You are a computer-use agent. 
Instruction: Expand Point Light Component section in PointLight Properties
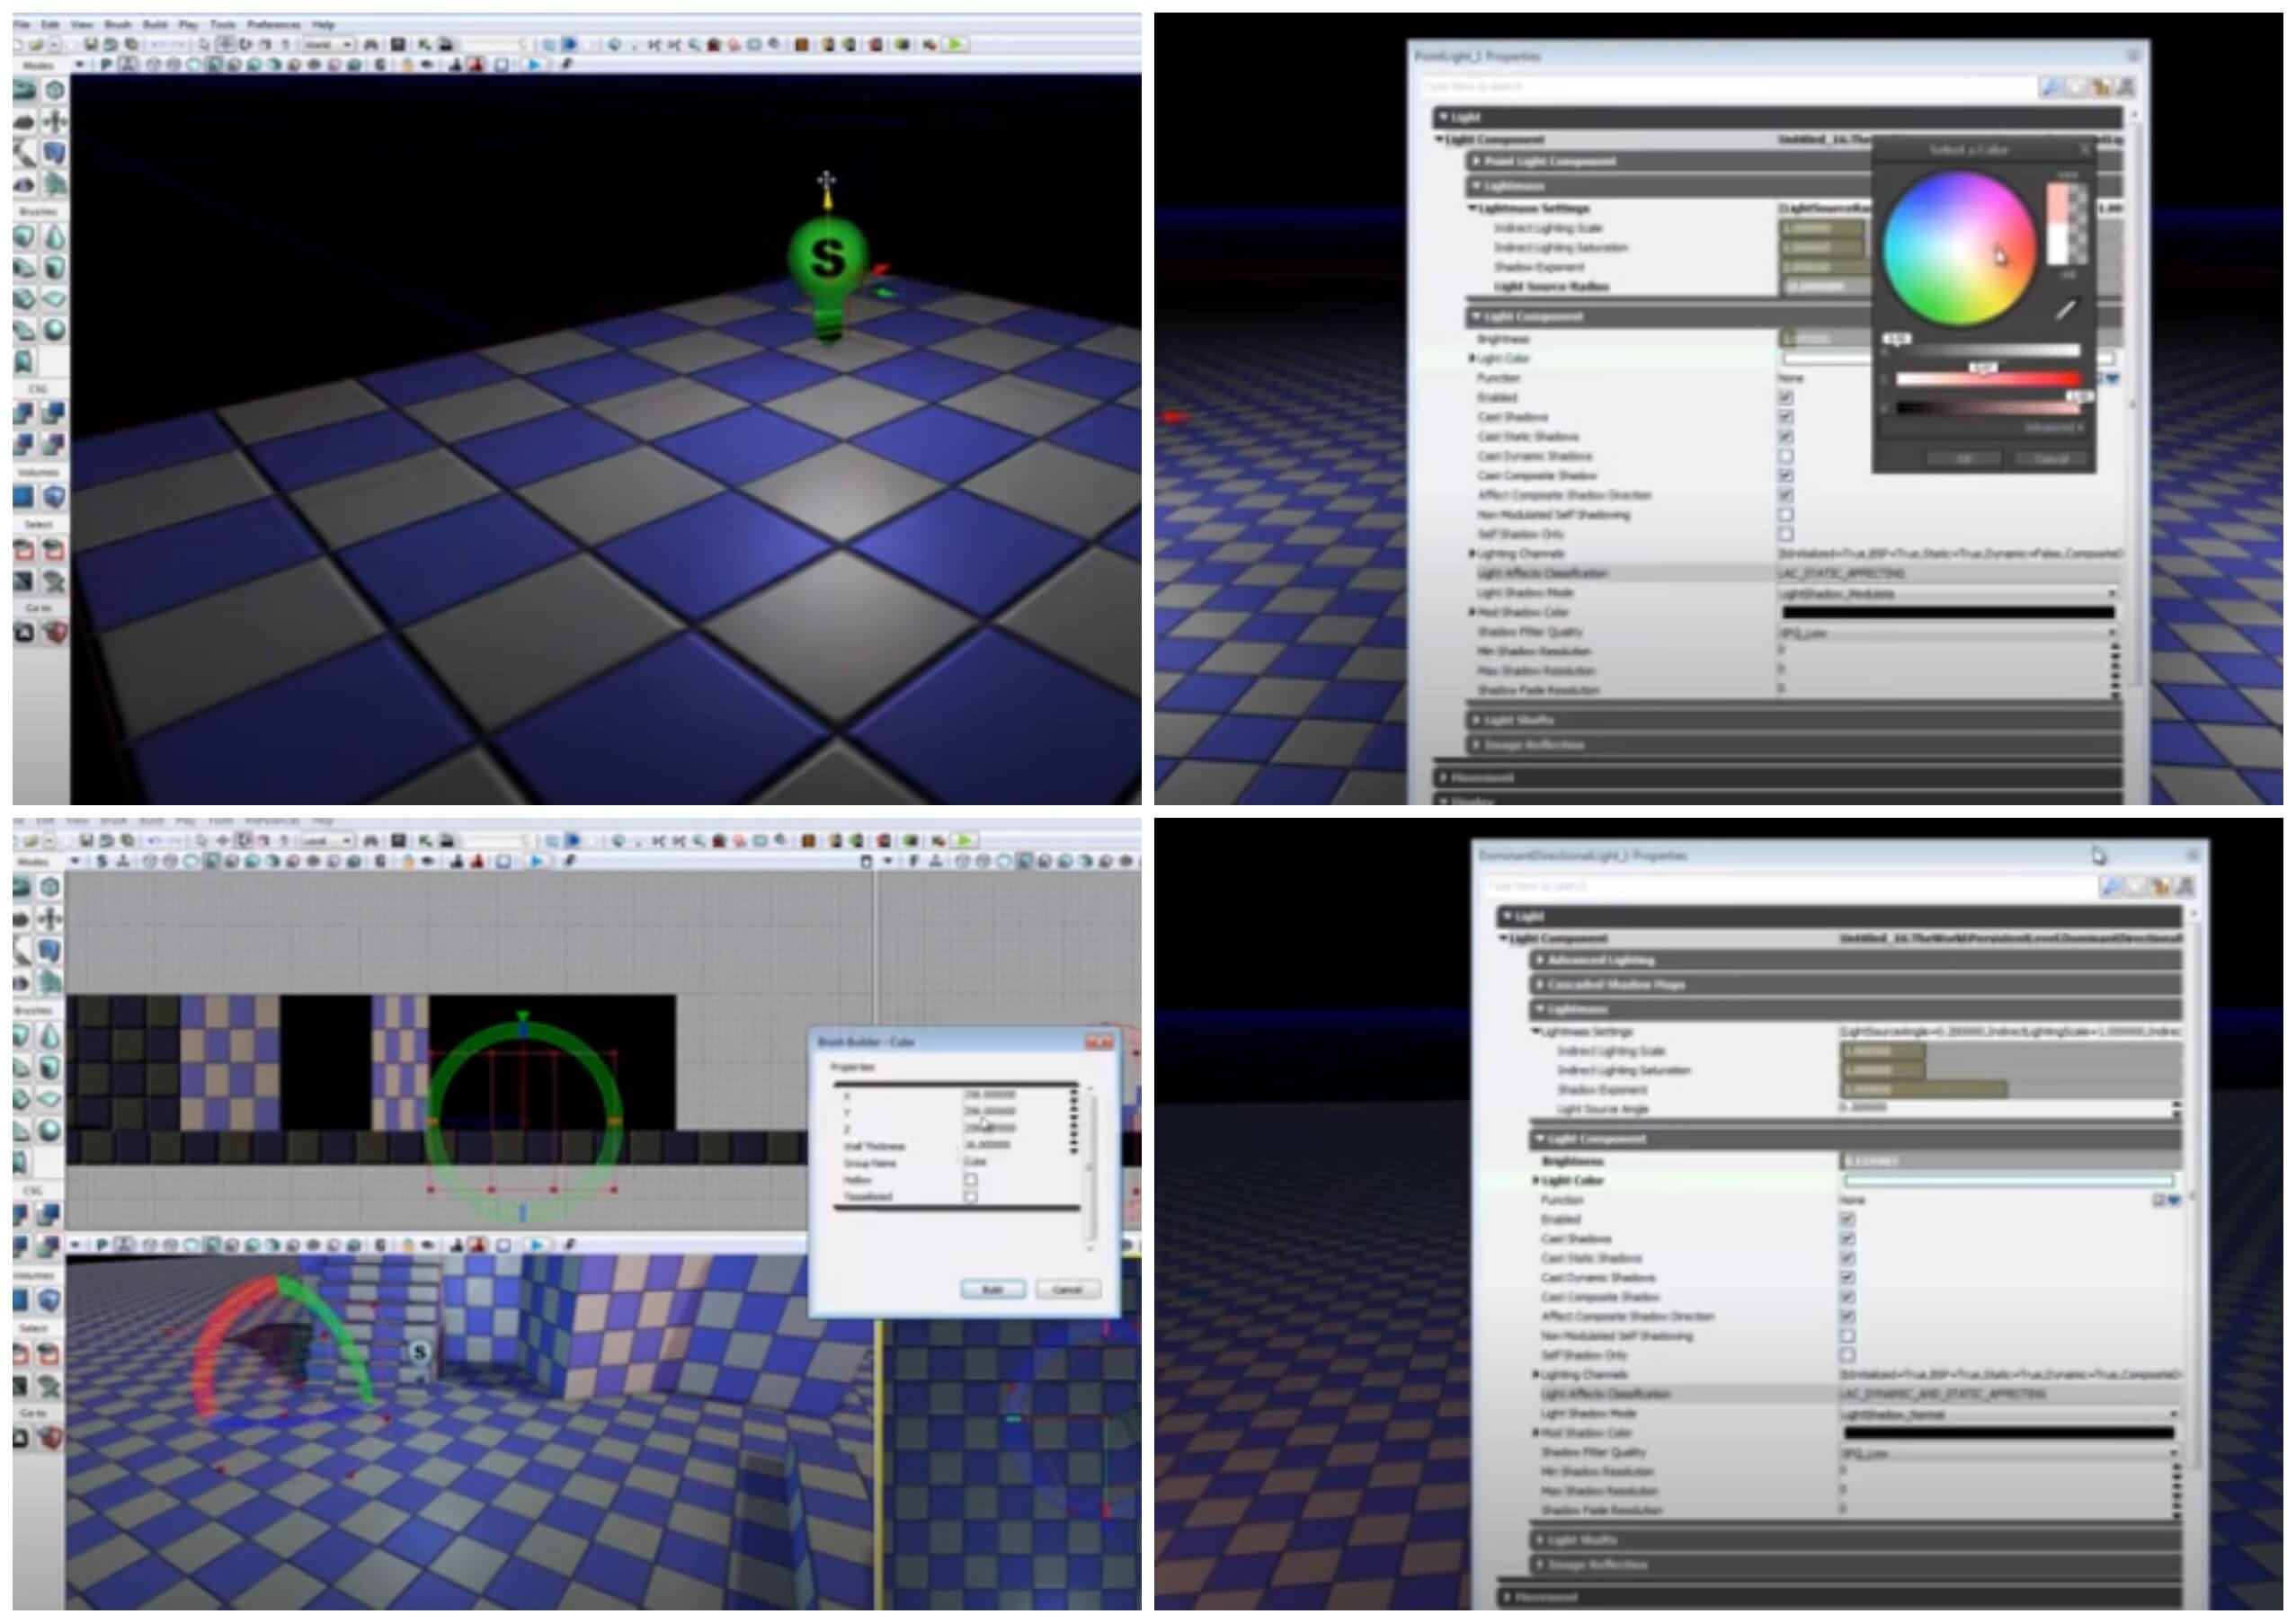coord(1477,162)
